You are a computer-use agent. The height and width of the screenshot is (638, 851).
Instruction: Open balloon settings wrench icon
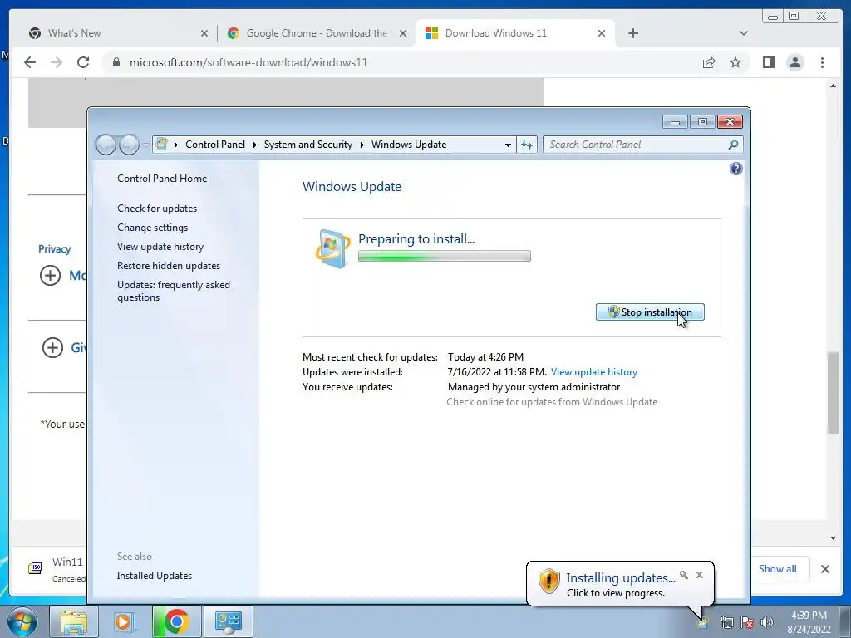pos(684,575)
